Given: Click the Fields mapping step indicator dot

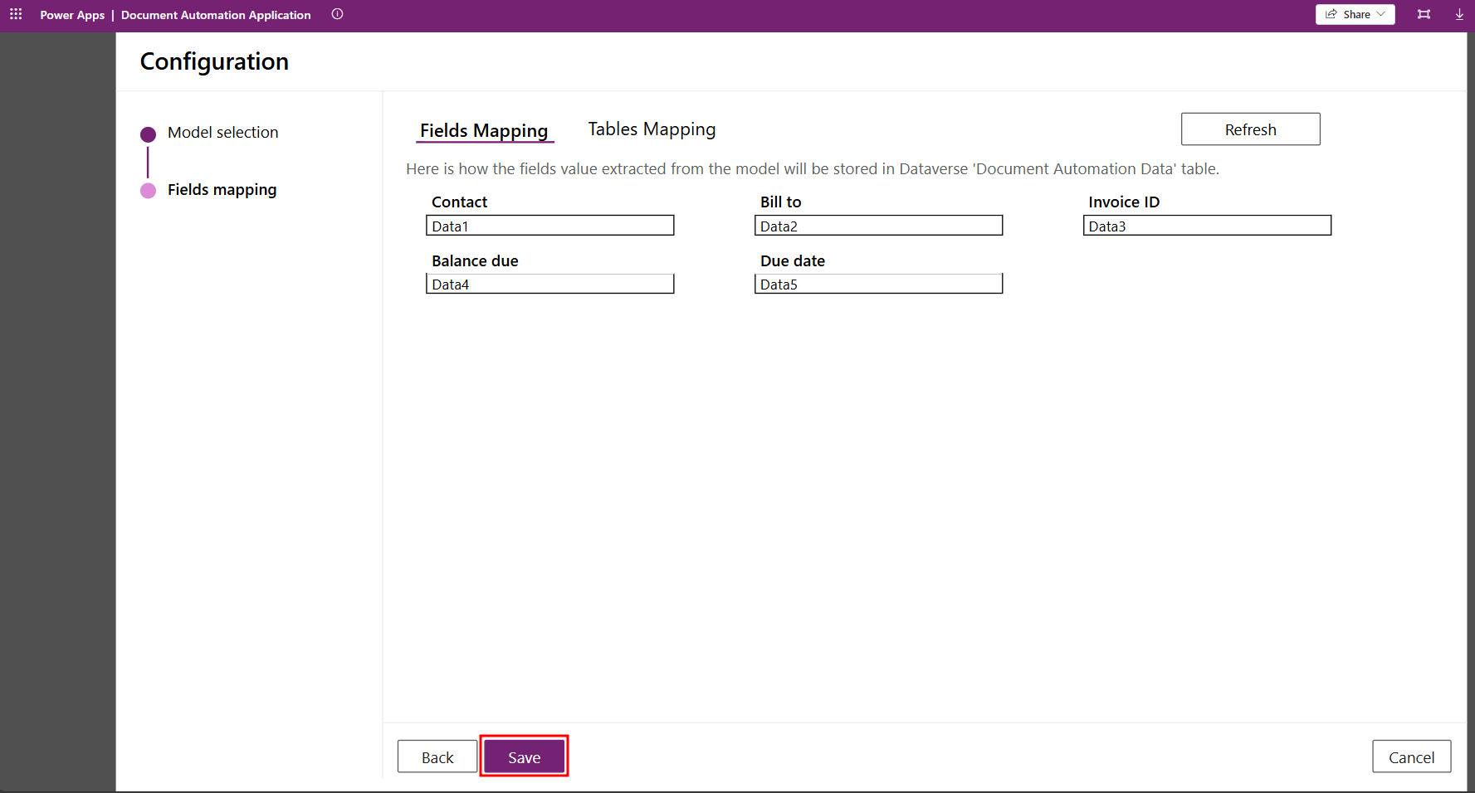Looking at the screenshot, I should tap(148, 190).
